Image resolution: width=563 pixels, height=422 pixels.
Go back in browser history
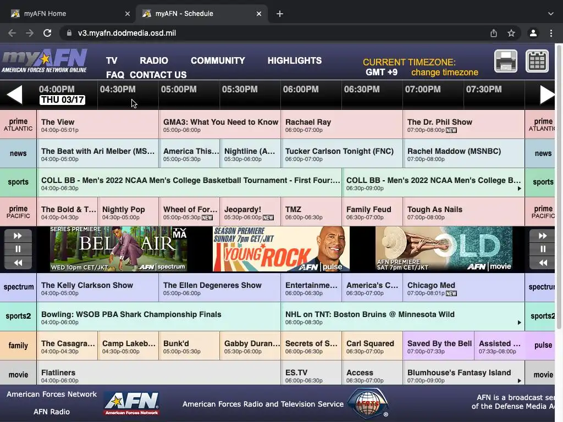(12, 33)
